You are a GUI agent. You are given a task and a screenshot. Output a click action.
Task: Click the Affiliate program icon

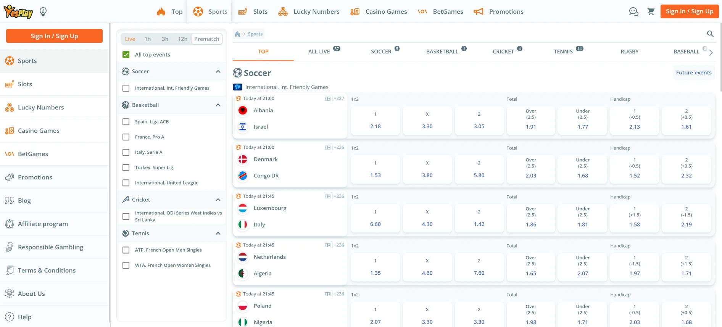click(x=10, y=224)
